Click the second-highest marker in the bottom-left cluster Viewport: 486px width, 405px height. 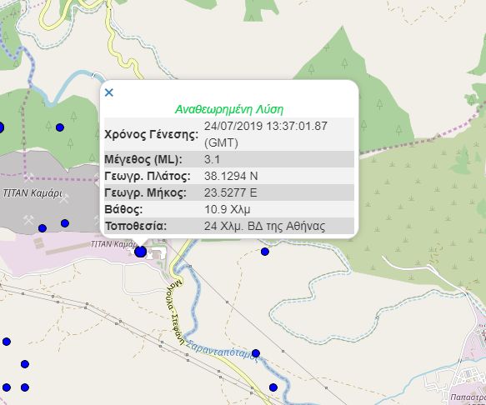(x=25, y=364)
